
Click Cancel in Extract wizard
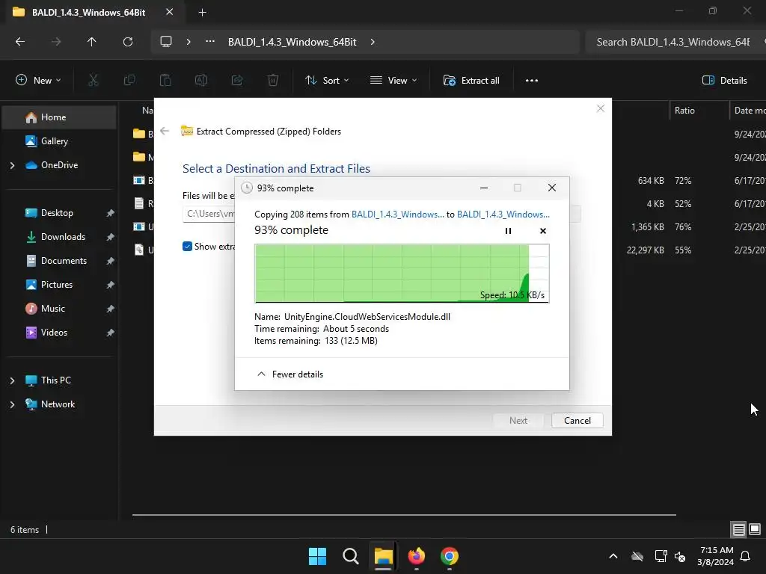pos(577,420)
